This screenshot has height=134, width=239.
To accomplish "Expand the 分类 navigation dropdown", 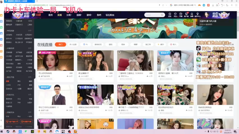I will pyautogui.click(x=69, y=15).
